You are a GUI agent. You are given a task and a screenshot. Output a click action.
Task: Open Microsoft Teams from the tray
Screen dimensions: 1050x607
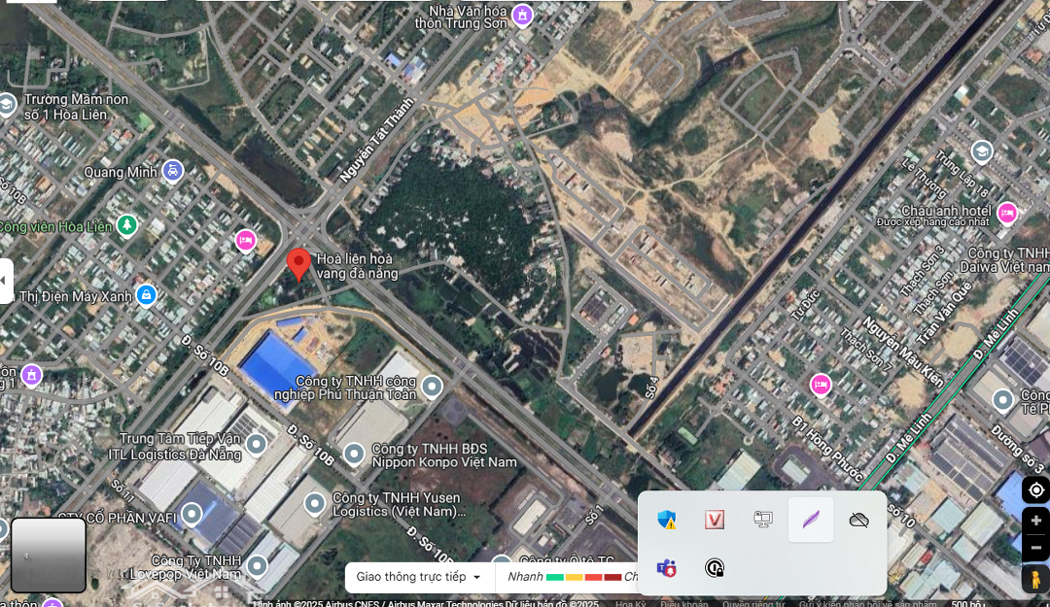666,568
